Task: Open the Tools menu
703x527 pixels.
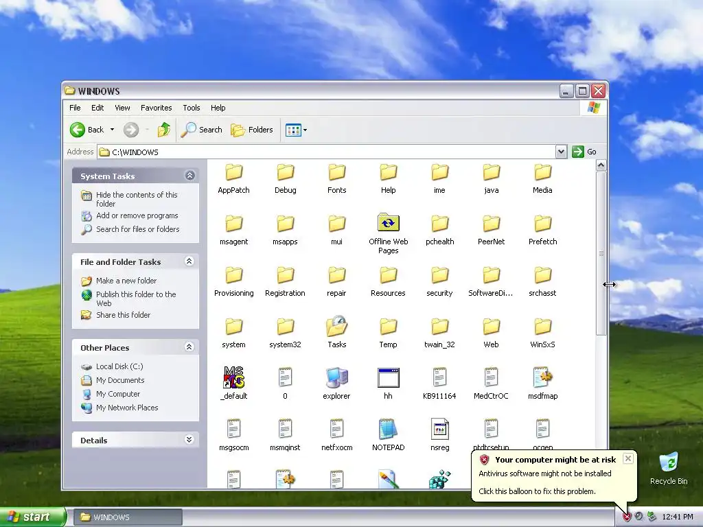Action: pyautogui.click(x=192, y=108)
